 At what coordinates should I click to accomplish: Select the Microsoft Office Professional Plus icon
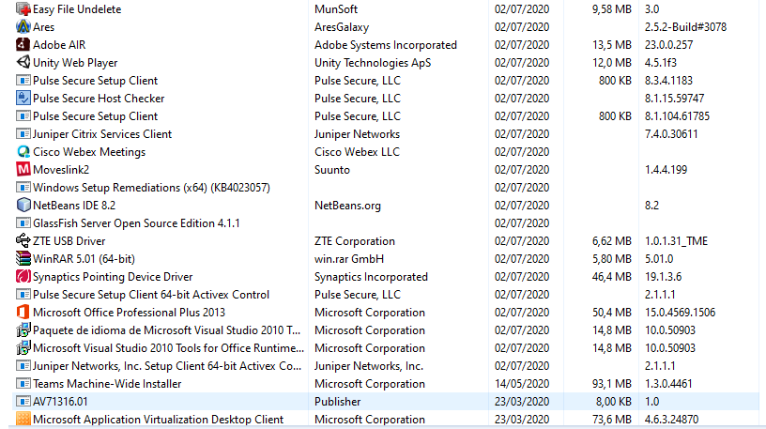23,313
